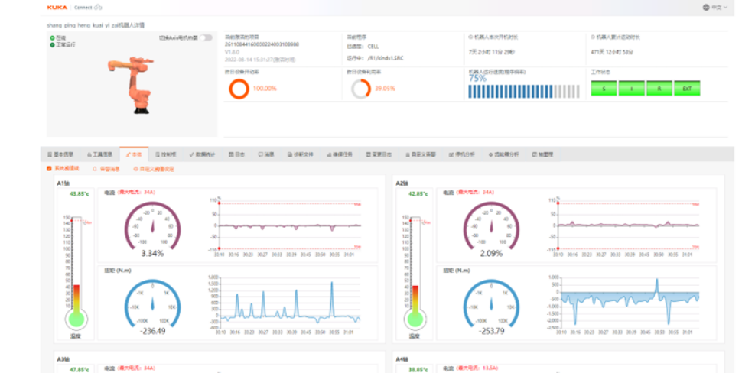Click the green S work status button
Screen dimensions: 742x373
604,89
